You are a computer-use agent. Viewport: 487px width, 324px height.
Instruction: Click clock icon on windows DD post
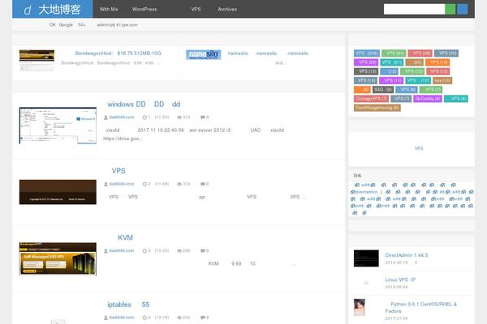pyautogui.click(x=144, y=117)
